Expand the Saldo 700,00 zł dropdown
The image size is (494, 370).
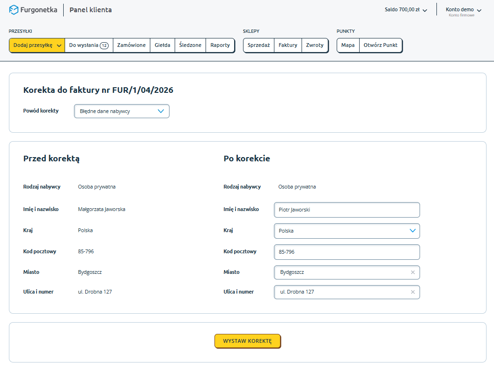click(x=406, y=10)
